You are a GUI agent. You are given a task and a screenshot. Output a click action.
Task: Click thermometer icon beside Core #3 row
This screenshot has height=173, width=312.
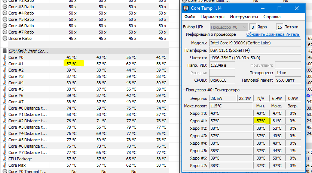tap(4, 76)
